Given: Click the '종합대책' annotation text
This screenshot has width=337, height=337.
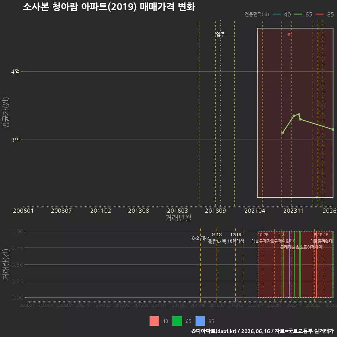Looking at the screenshot, I should [217, 242].
